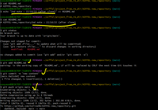Click the yellow underline under the cat output note
This screenshot has height=110, width=158.
click(x=54, y=25)
